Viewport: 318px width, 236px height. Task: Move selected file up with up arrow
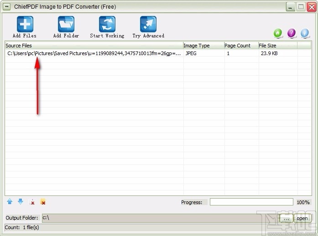coord(10,201)
